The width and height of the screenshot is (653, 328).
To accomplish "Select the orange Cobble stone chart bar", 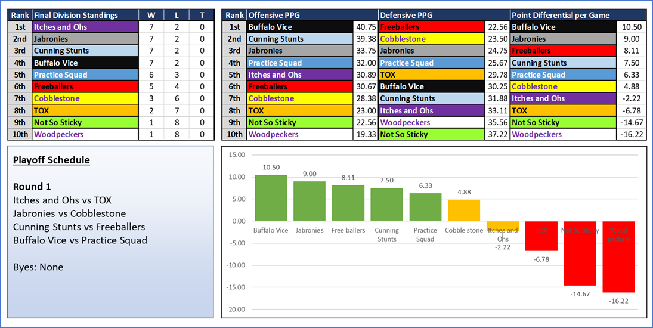I will coord(464,210).
